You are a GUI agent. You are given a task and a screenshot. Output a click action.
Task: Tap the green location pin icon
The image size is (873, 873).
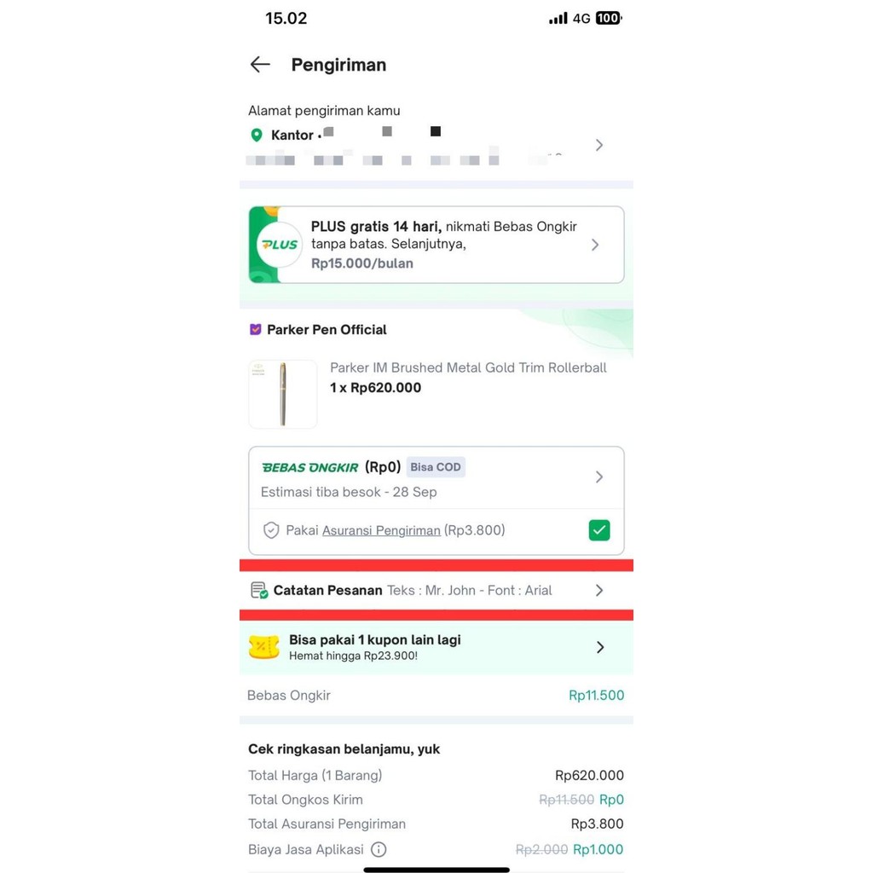point(256,136)
